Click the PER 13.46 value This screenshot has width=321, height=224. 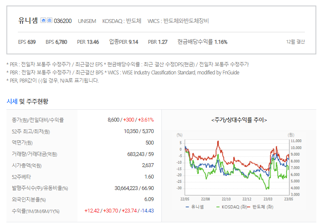click(88, 42)
